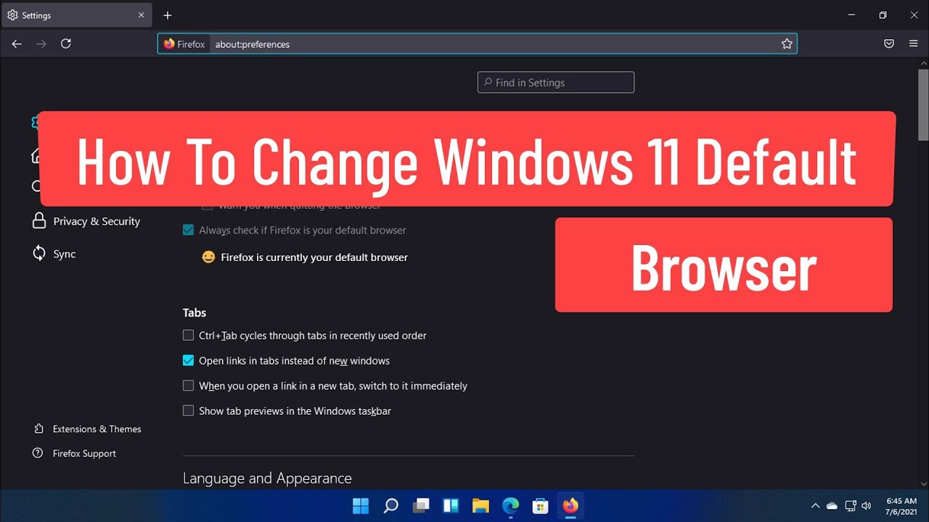The width and height of the screenshot is (929, 522).
Task: Enable Ctrl+Tab cycles through tabs in recent order
Action: (x=188, y=336)
